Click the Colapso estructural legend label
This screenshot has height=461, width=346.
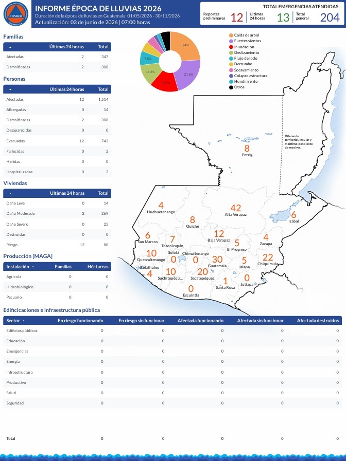(x=251, y=76)
